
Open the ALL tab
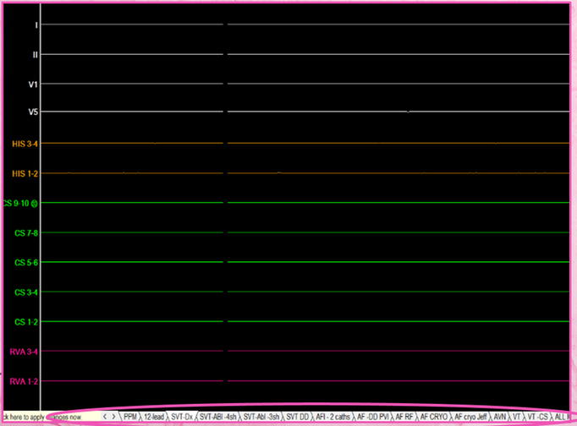tap(560, 417)
